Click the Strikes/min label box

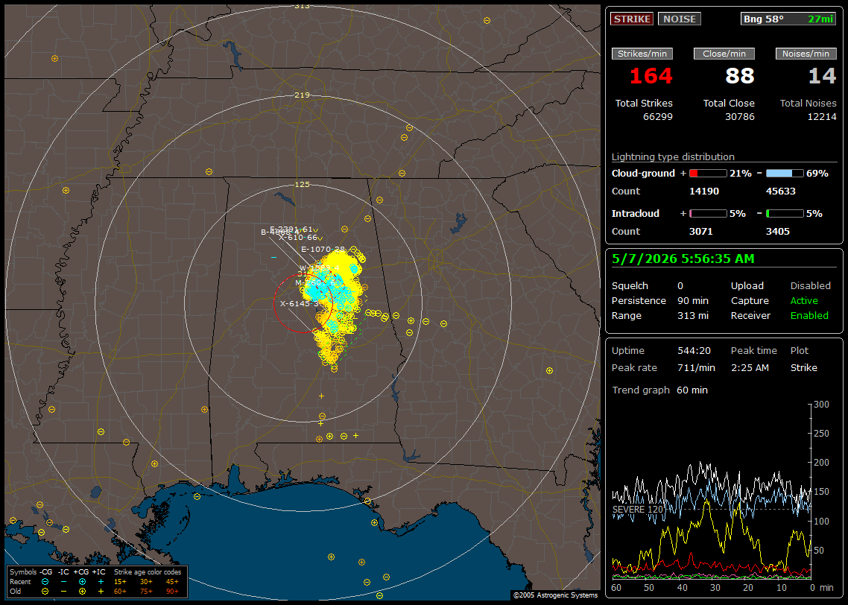[642, 54]
